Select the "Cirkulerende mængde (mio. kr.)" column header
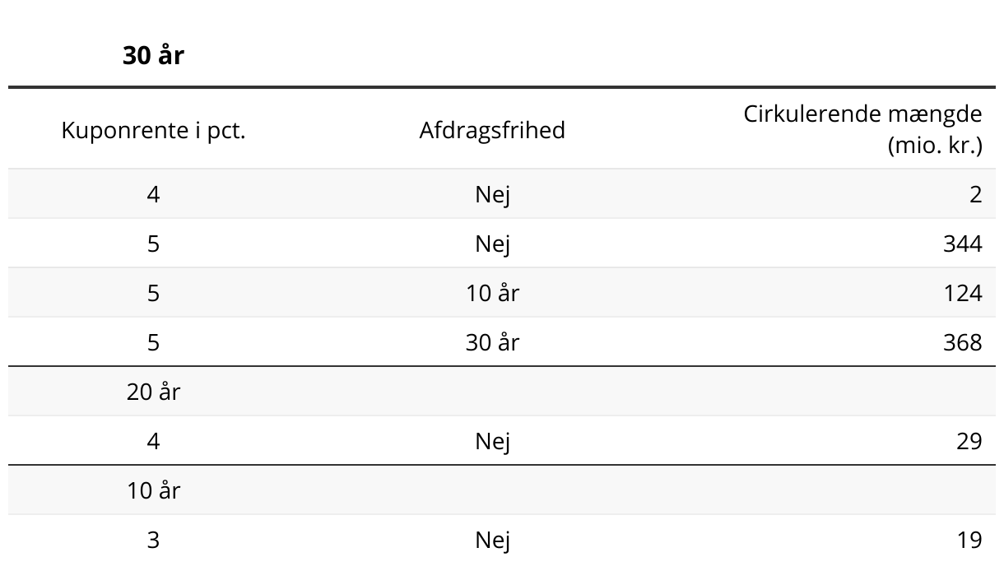The width and height of the screenshot is (1004, 571). [x=862, y=130]
